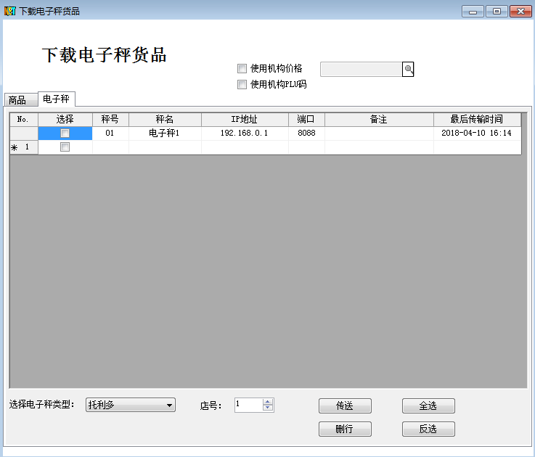
Task: Click the institution search input field
Action: click(x=362, y=69)
